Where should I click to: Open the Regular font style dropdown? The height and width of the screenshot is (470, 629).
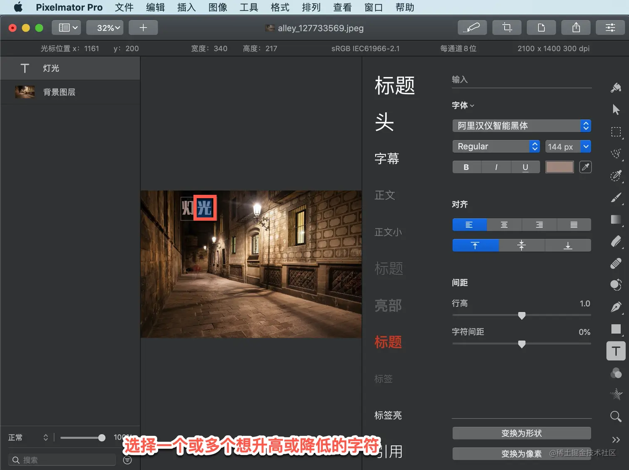coord(496,147)
